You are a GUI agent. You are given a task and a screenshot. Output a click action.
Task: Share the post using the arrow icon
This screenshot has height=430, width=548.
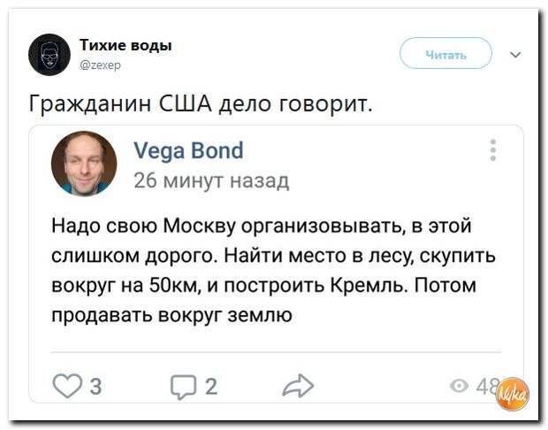[x=298, y=386]
